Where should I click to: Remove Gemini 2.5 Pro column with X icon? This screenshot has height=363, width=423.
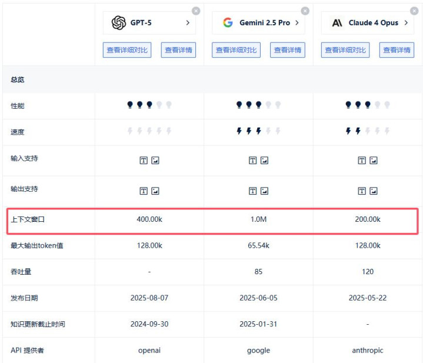point(305,11)
